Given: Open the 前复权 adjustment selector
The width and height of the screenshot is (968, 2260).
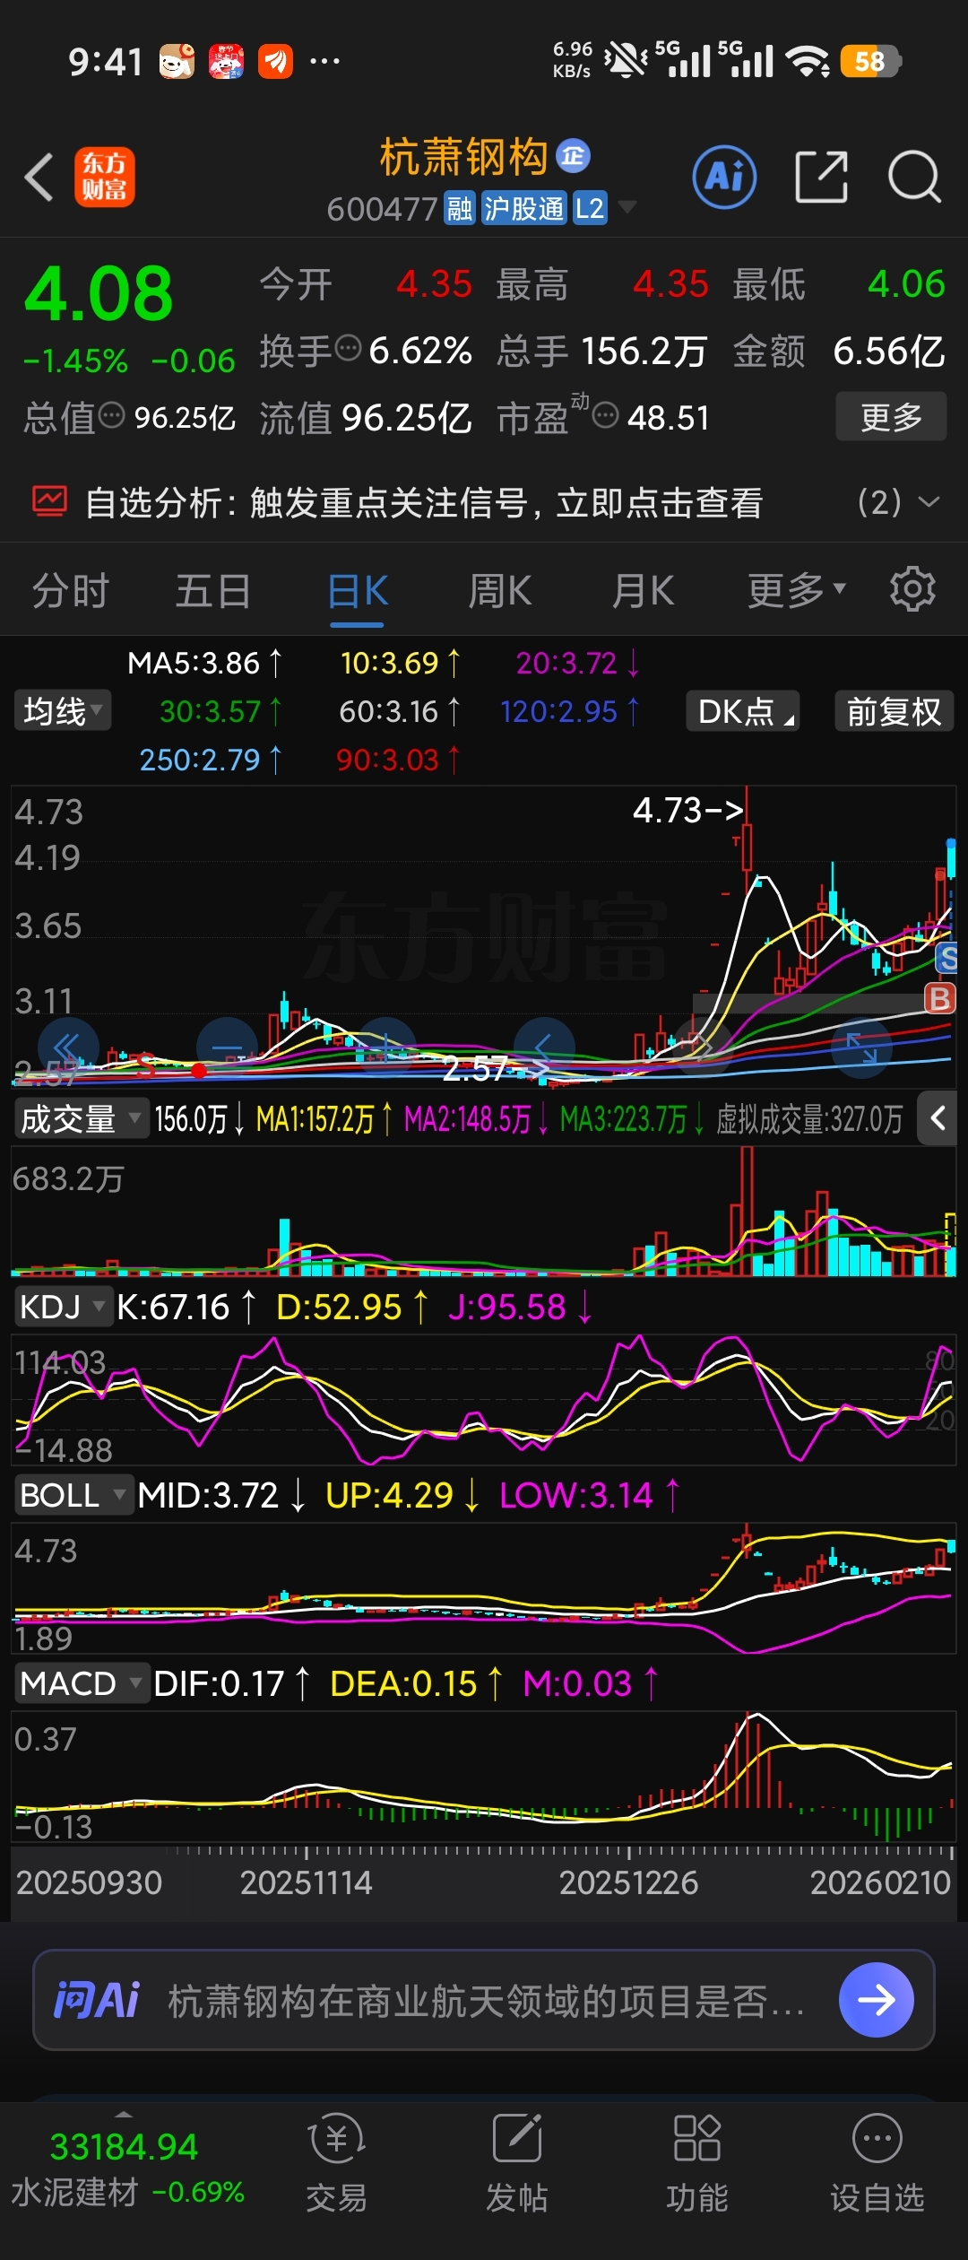Looking at the screenshot, I should (894, 711).
